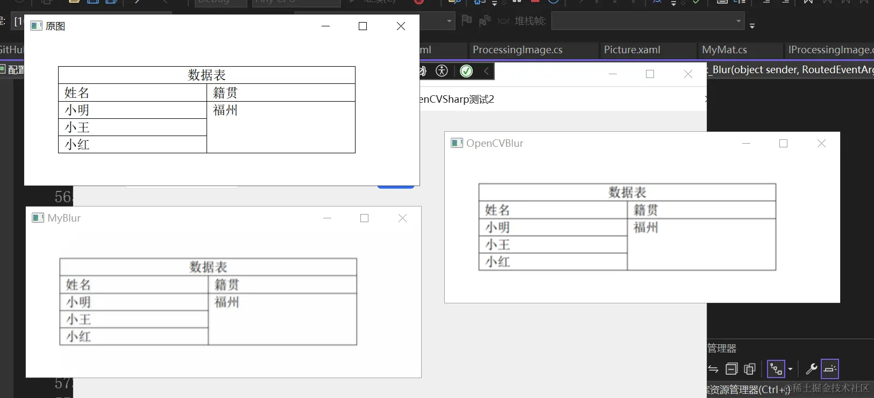
Task: Click the sync with active document icon
Action: click(713, 369)
